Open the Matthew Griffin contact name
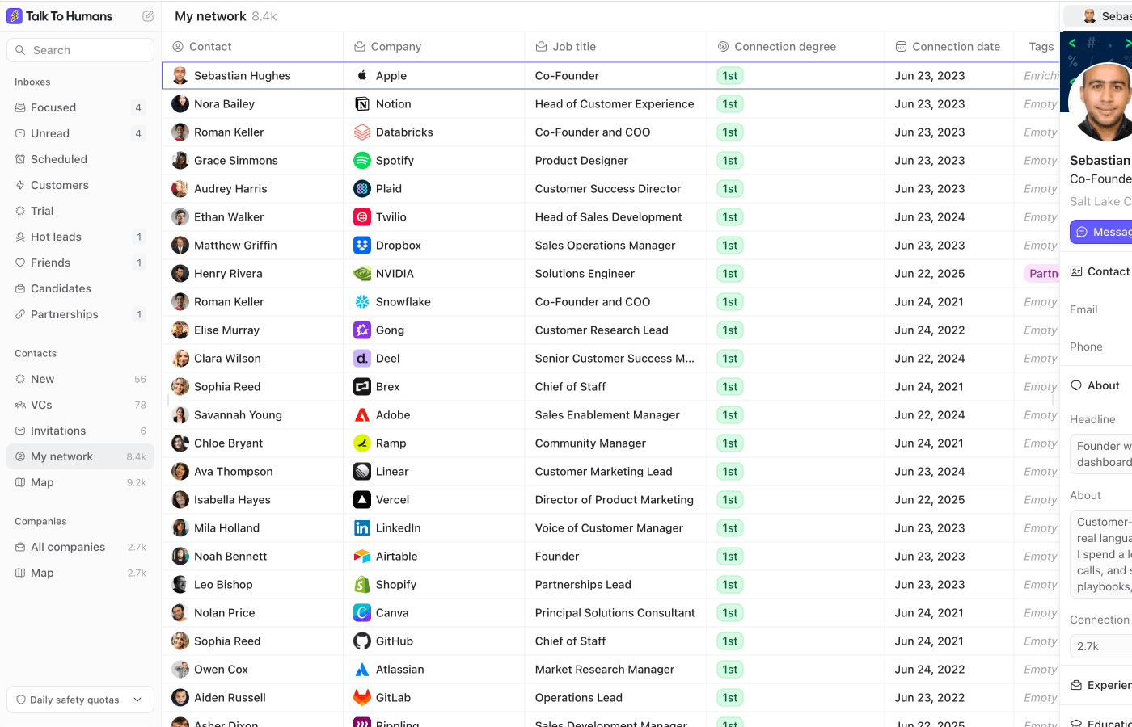The width and height of the screenshot is (1132, 727). point(235,246)
